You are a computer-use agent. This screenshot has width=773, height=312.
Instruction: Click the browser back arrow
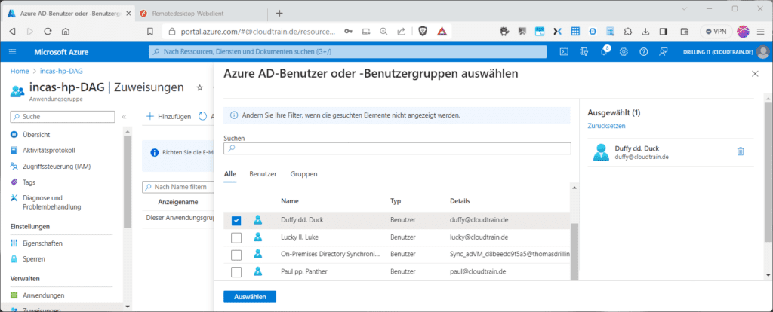coord(12,31)
